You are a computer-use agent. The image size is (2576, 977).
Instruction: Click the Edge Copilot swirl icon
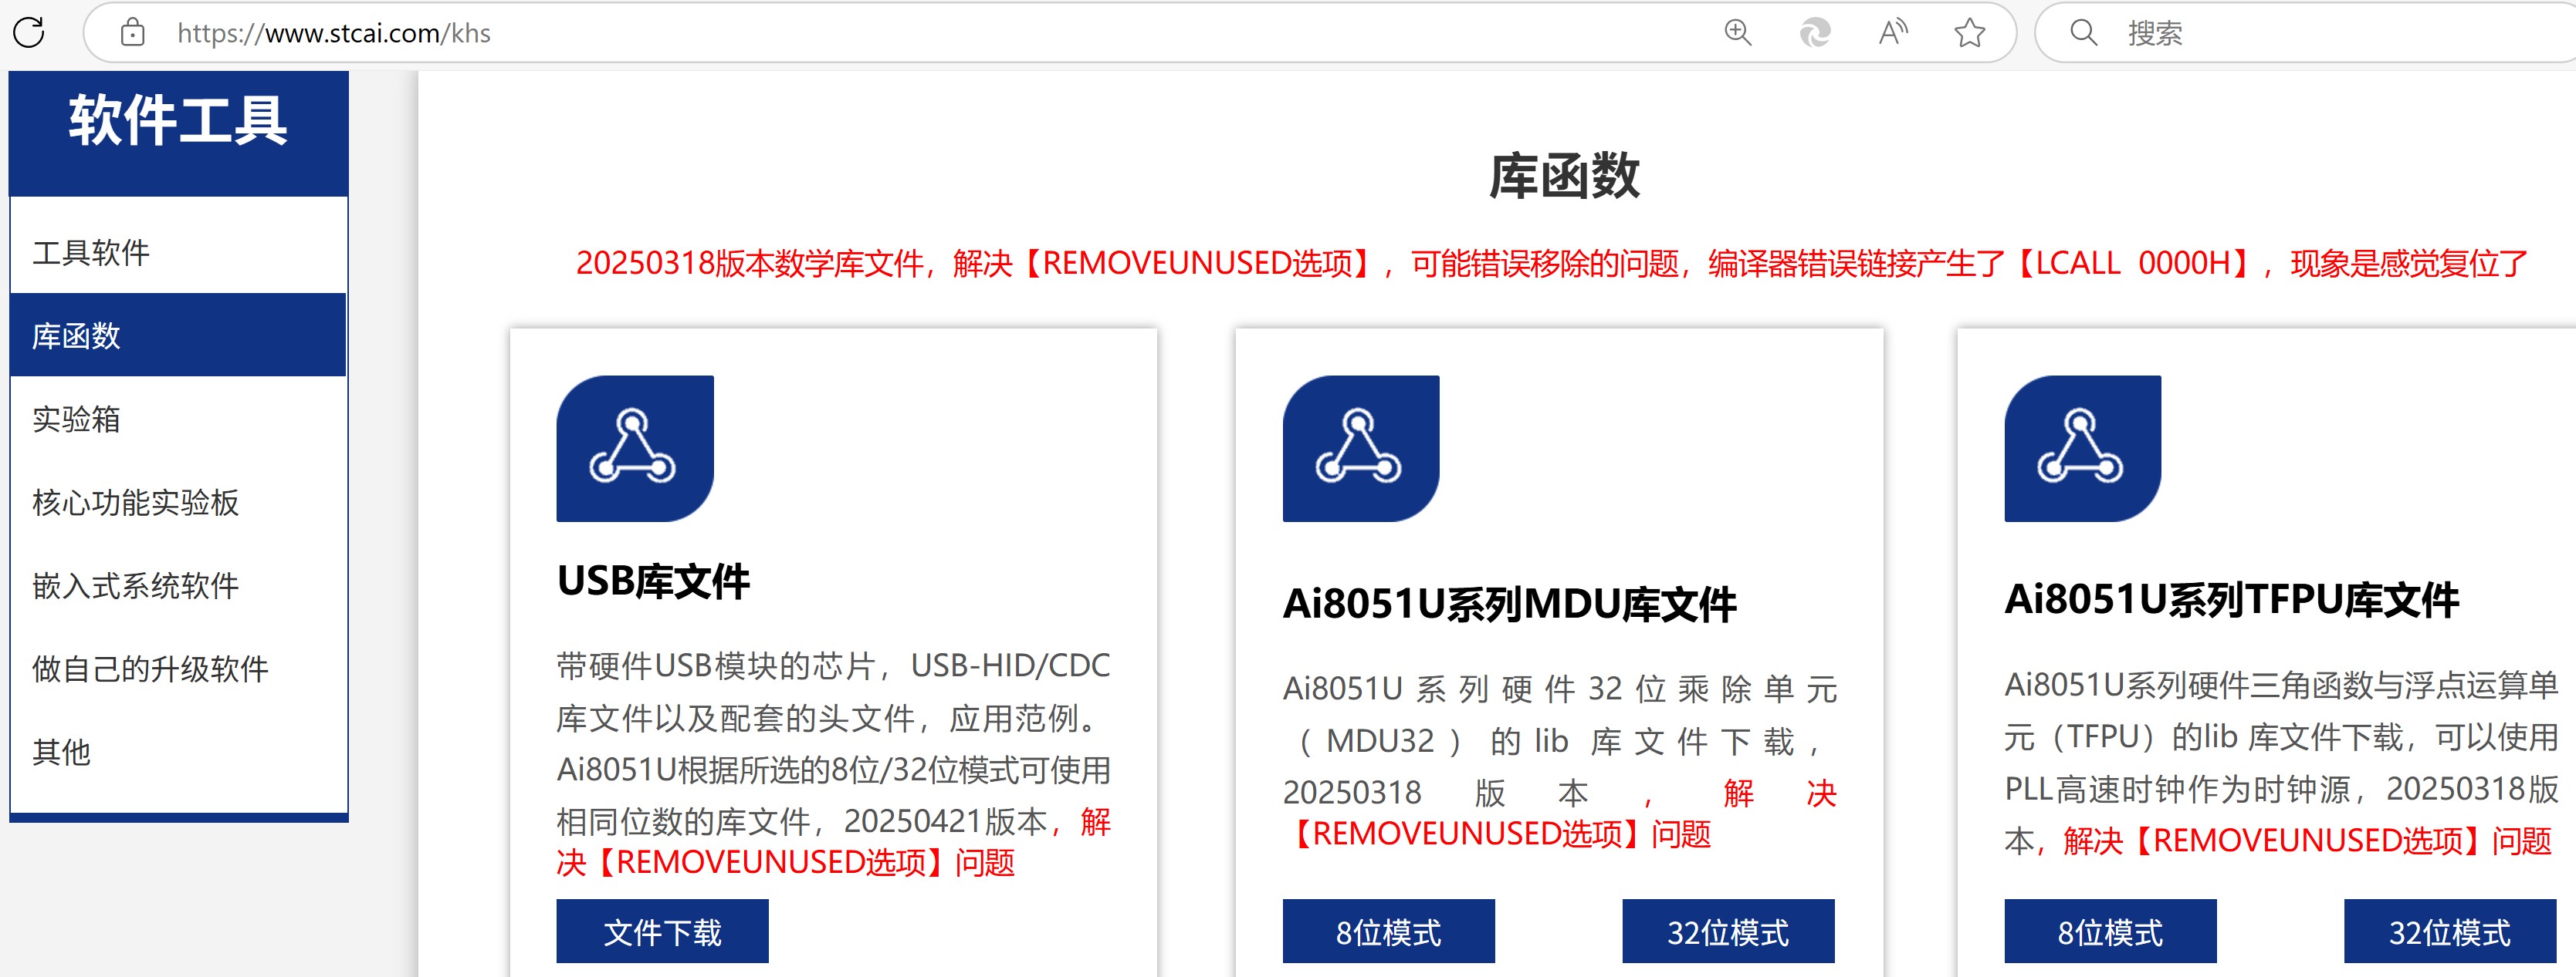[1815, 33]
